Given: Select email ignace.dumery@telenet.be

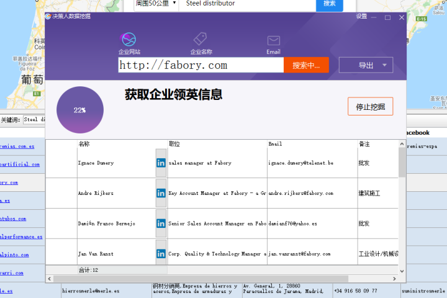Looking at the screenshot, I should coord(300,163).
